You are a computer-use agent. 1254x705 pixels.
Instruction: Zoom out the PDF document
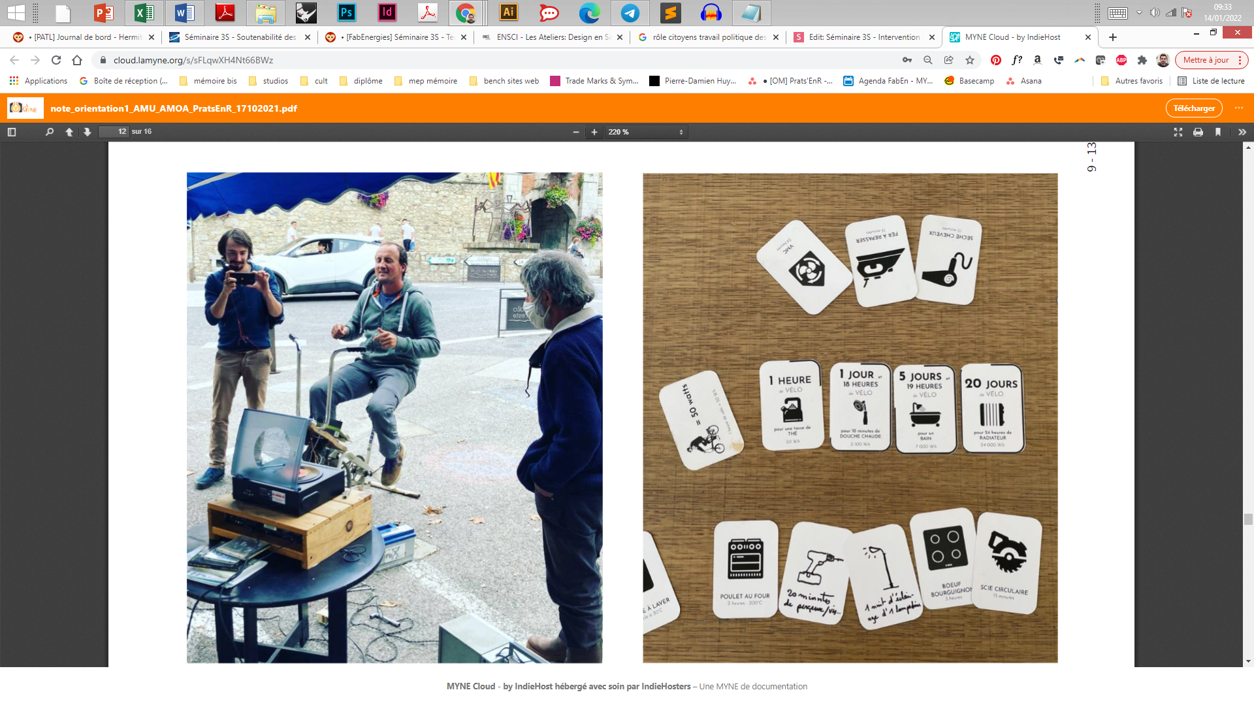pos(576,132)
